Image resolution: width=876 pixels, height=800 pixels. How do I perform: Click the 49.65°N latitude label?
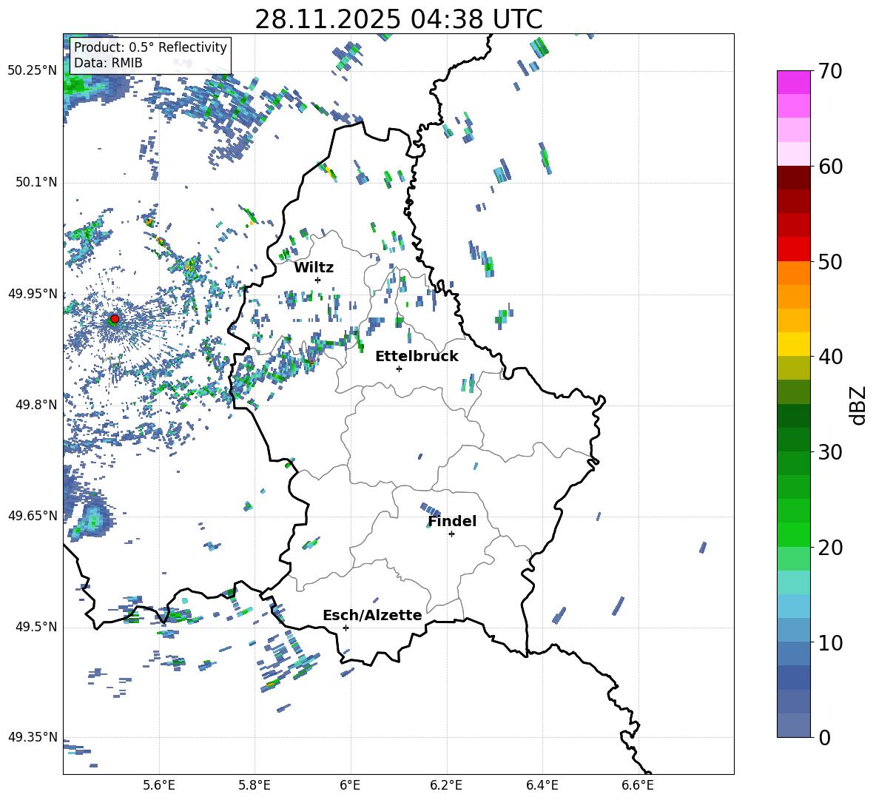point(33,516)
